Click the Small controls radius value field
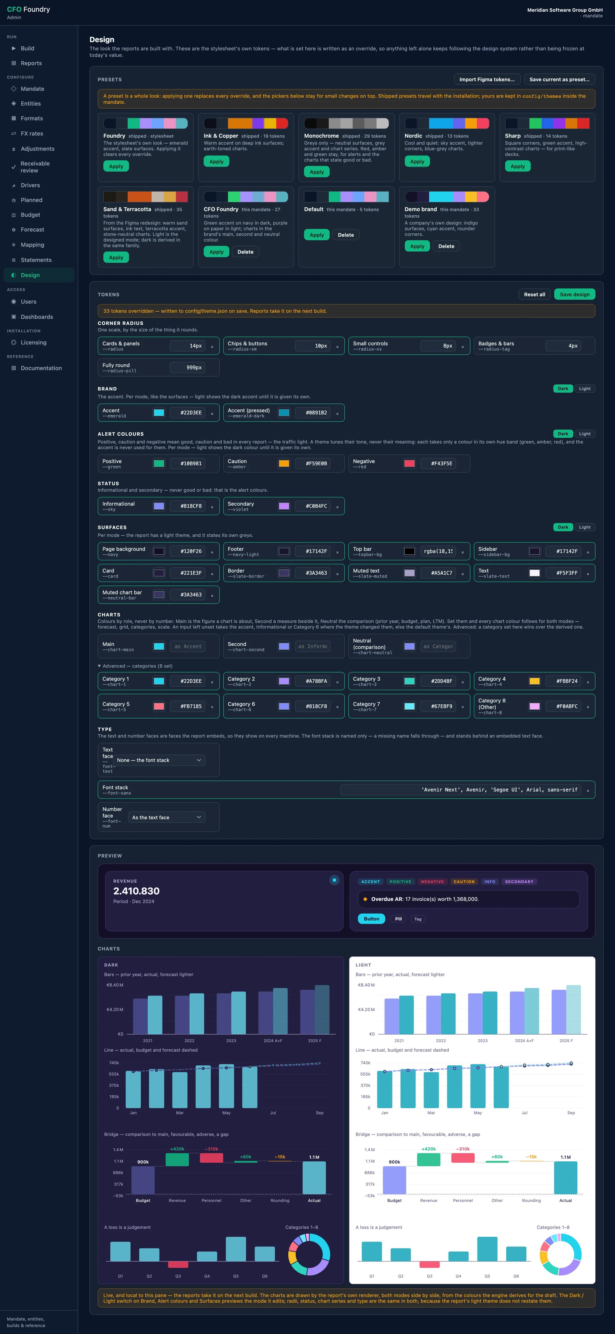 (438, 346)
